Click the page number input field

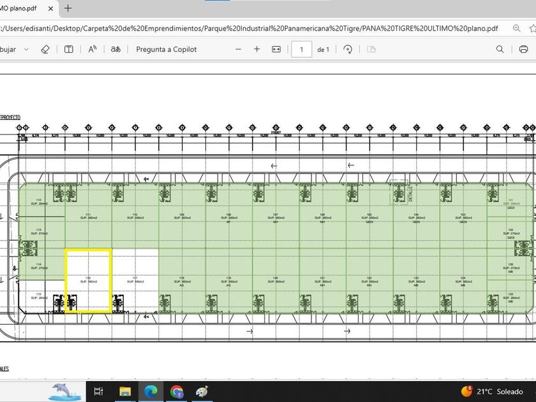301,49
